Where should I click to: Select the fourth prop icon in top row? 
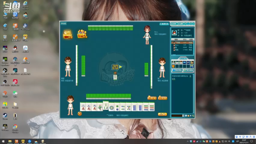click(x=185, y=62)
